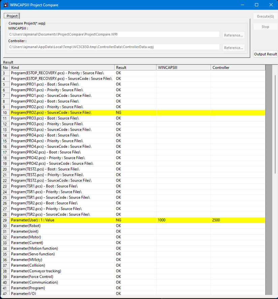Select row Program(PRO1.pcs) - Priority

point(133,90)
